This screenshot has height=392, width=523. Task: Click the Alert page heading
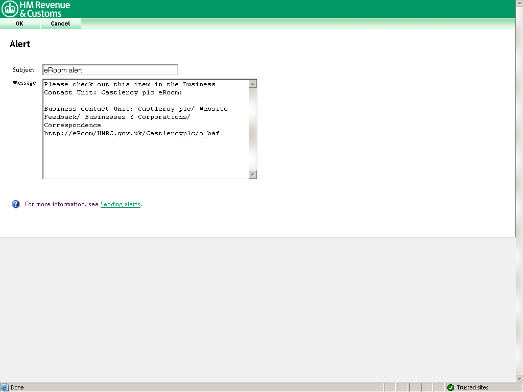[20, 44]
